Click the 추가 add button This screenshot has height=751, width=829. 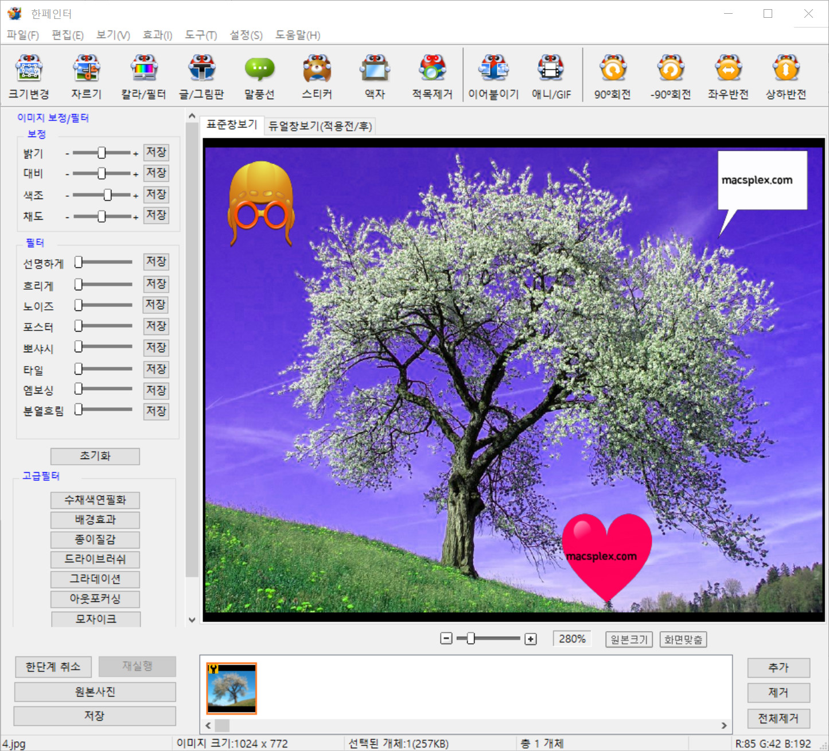click(x=779, y=668)
